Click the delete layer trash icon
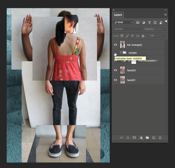The image size is (175, 168). coord(160,138)
